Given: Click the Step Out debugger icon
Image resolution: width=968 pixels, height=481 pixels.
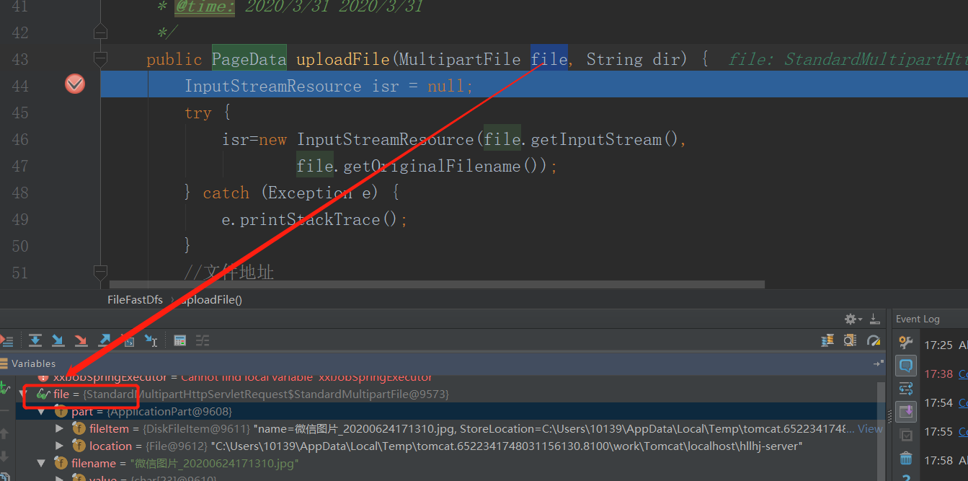Looking at the screenshot, I should 104,340.
